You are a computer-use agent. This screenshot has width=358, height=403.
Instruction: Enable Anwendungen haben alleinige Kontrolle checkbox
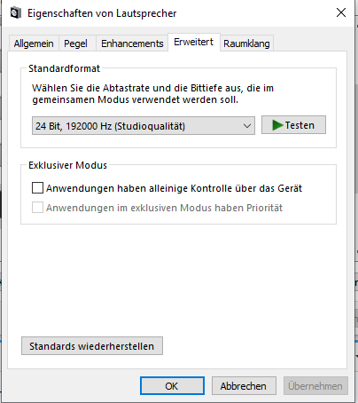37,188
